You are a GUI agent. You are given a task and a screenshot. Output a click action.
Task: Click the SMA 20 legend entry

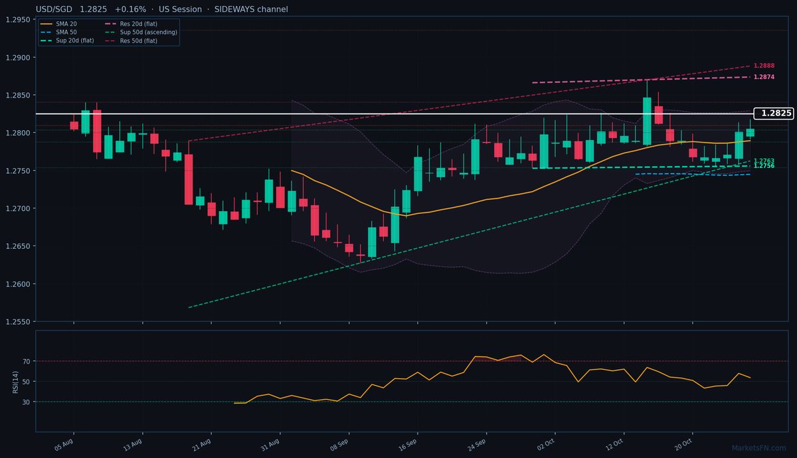58,23
